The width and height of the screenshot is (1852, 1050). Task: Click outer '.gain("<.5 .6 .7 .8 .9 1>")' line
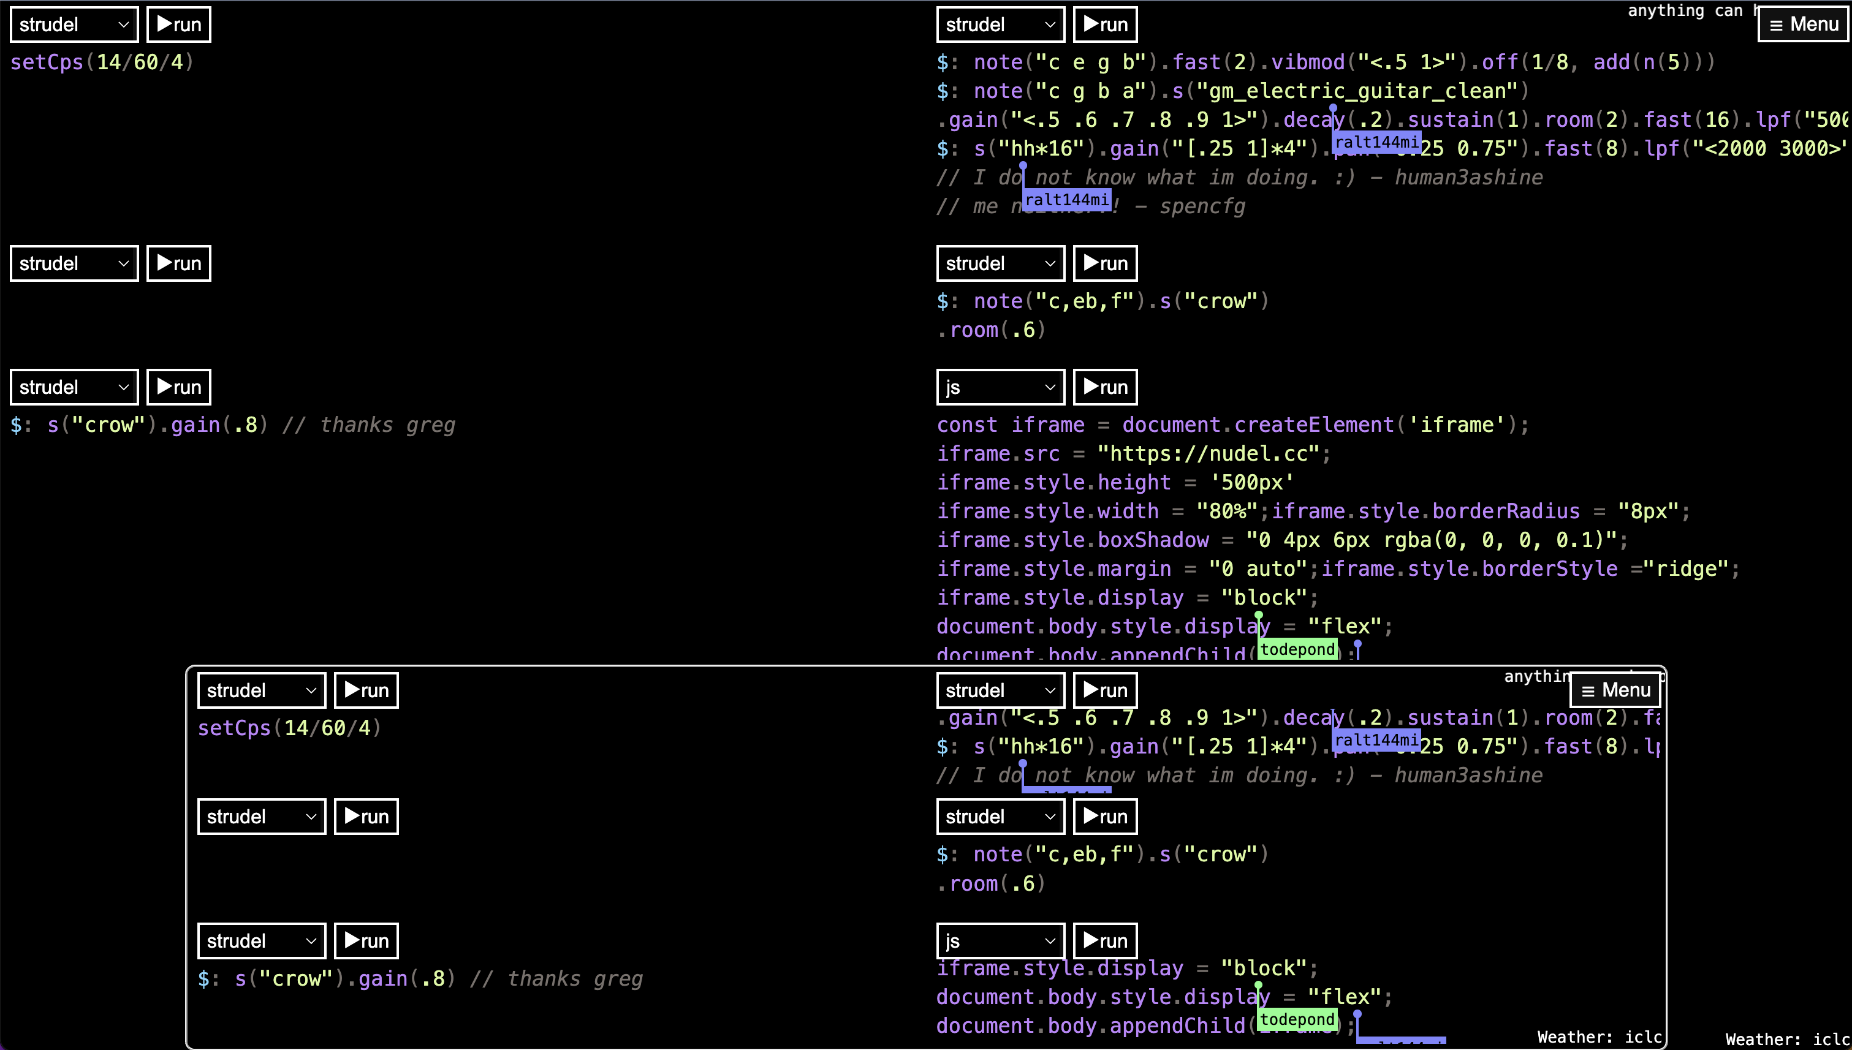click(1394, 119)
